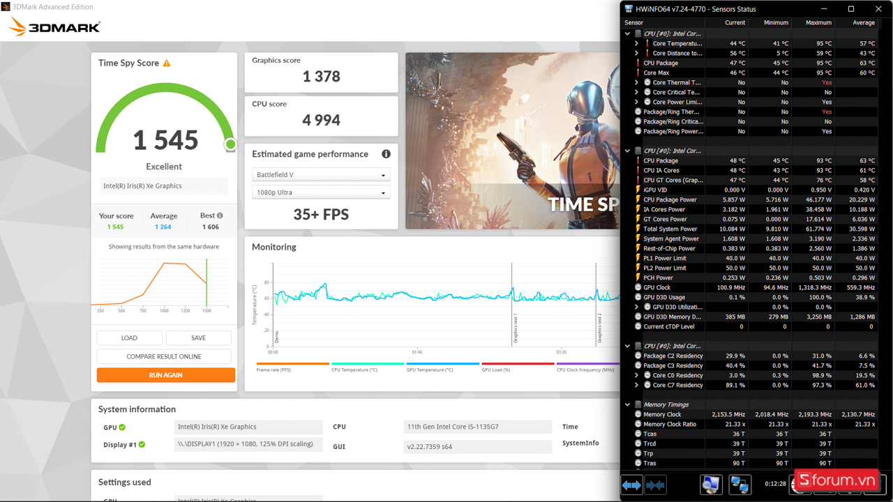The image size is (893, 502).
Task: Click info icon beside Estimated game performance
Action: (x=386, y=154)
